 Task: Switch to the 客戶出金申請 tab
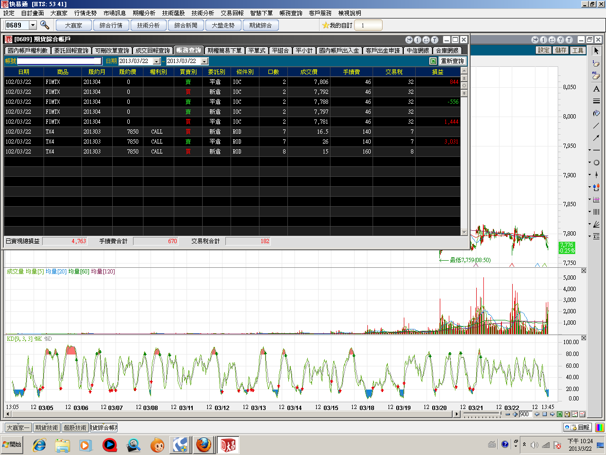click(383, 50)
